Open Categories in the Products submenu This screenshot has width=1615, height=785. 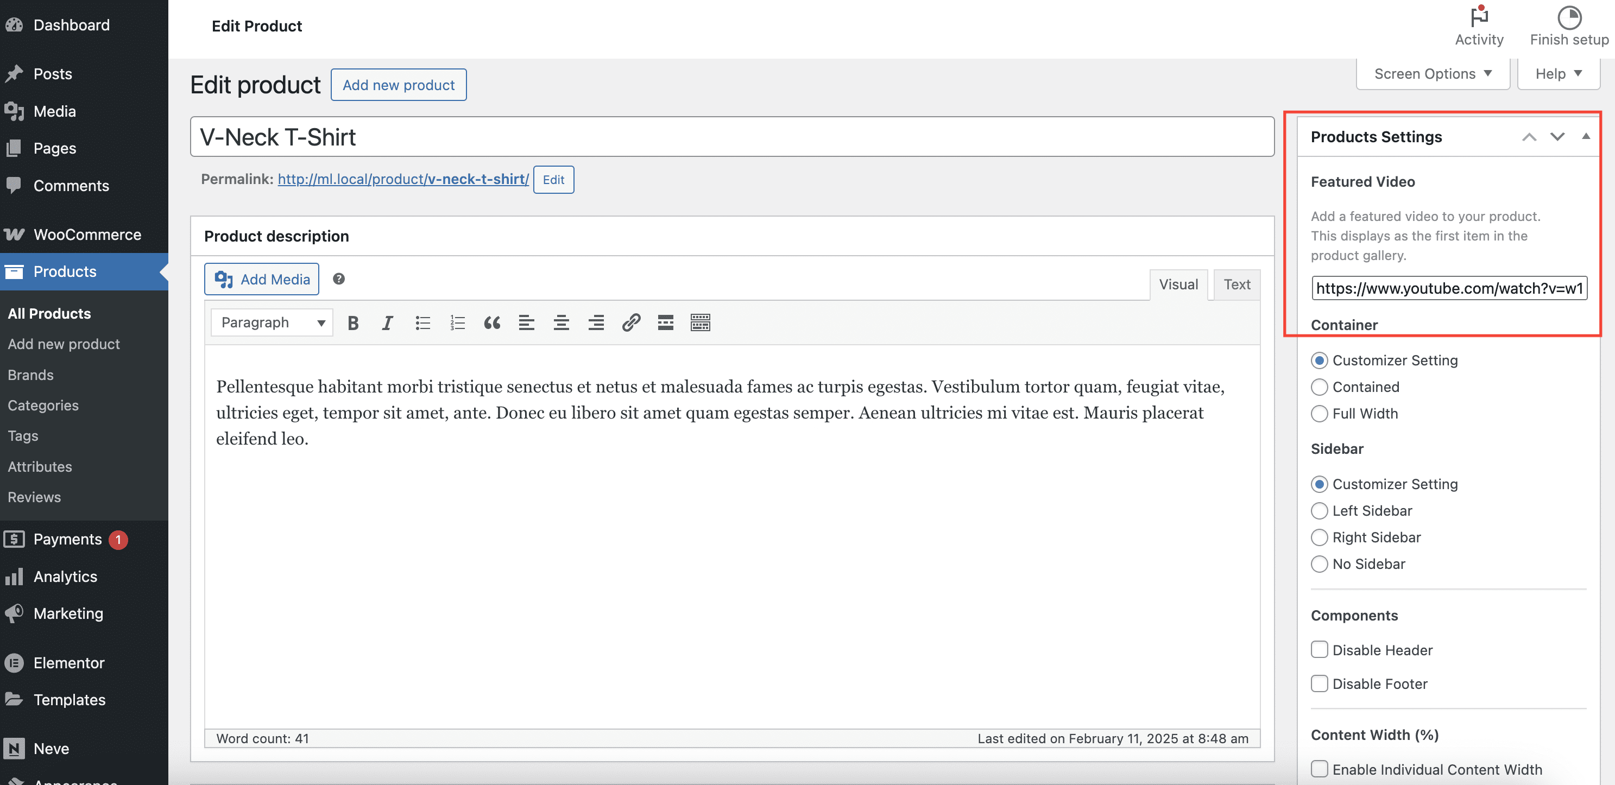pos(43,405)
